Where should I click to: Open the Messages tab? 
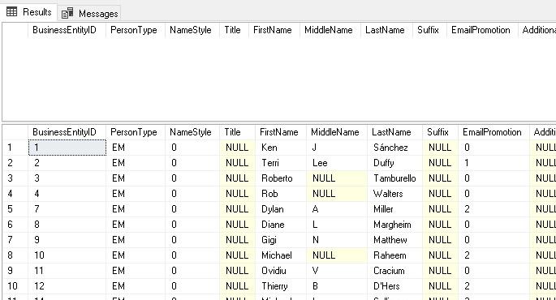coord(89,14)
